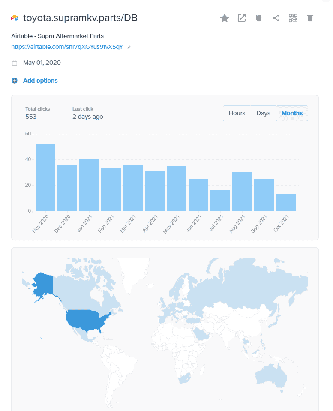Switch chart to Hours view

coord(237,113)
